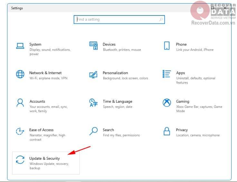The height and width of the screenshot is (182, 237).
Task: Click 'Narrator, magnifier, high contrast' text
Action: 47,138
